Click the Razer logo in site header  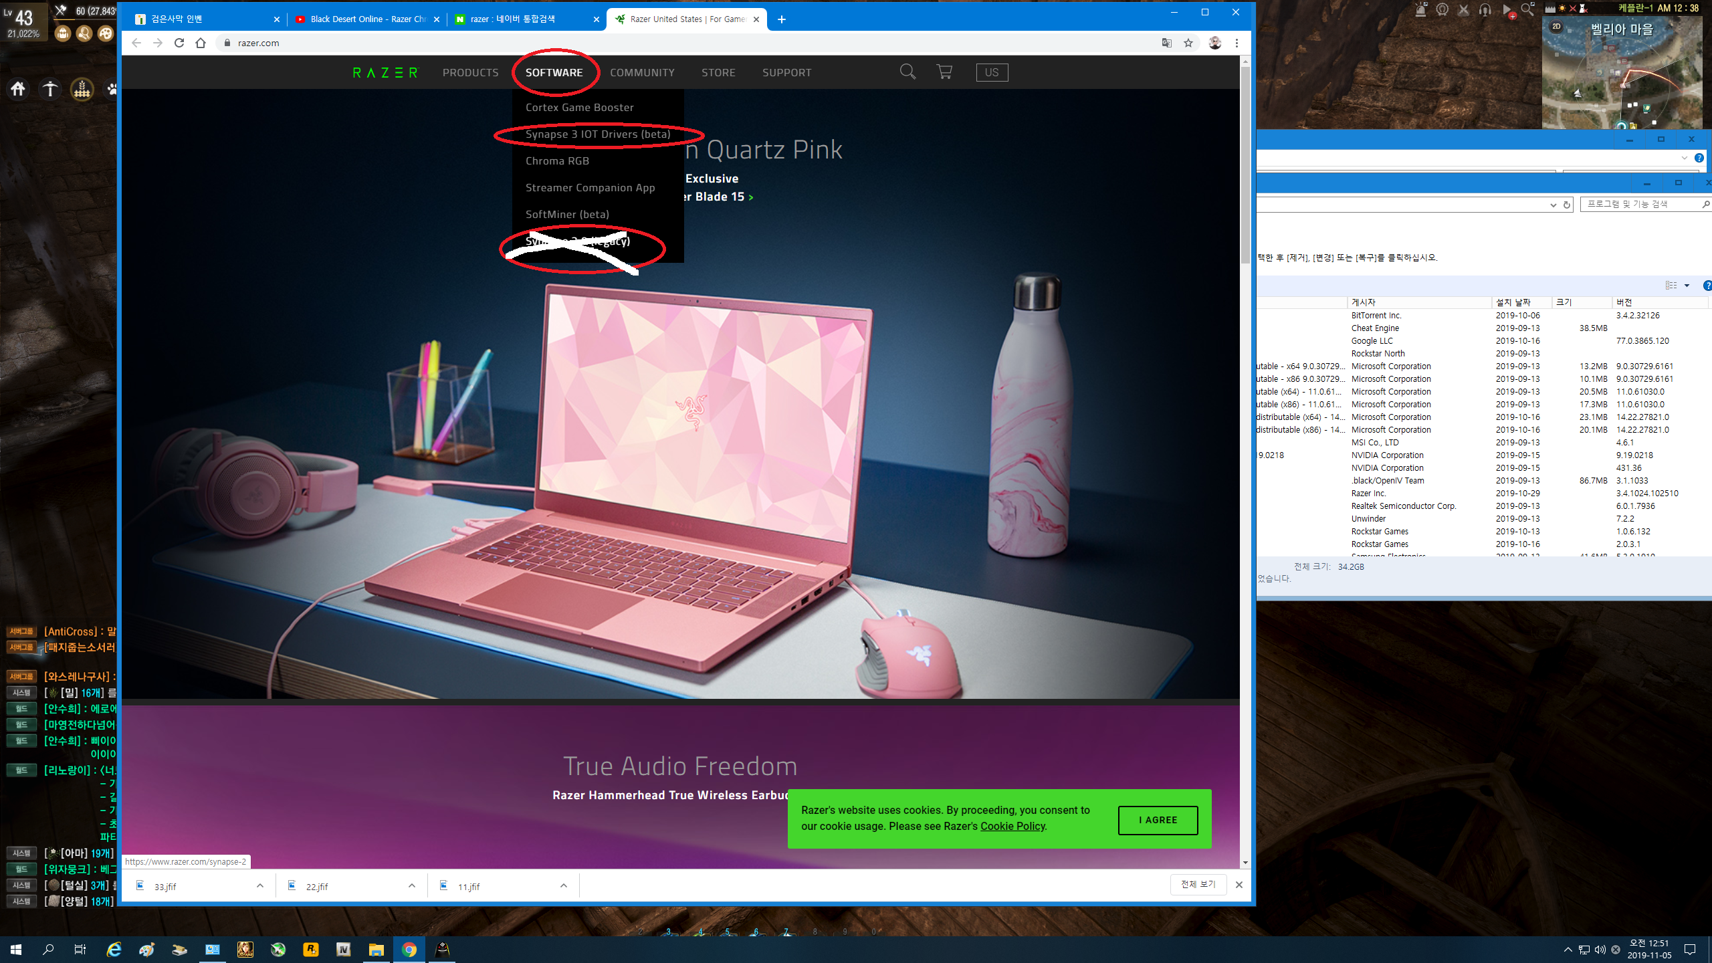click(385, 72)
